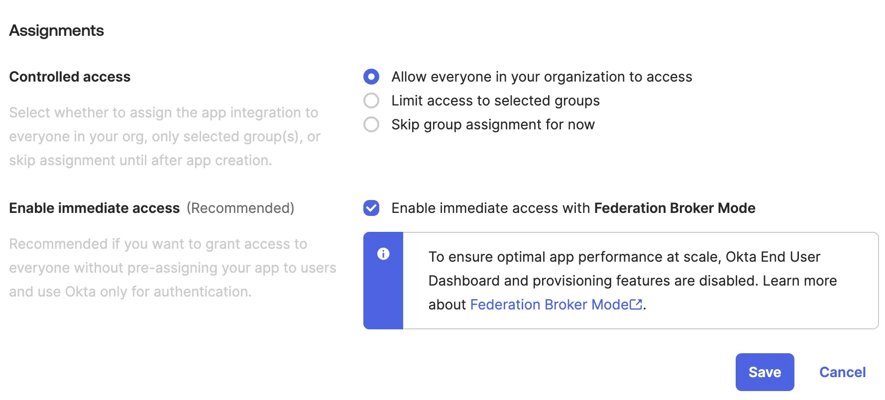Click the 'Enable immediate access (Recommended)' label
The image size is (885, 400).
[x=151, y=208]
